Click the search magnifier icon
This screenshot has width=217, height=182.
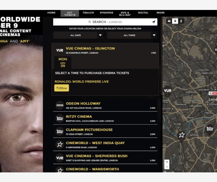90,22
